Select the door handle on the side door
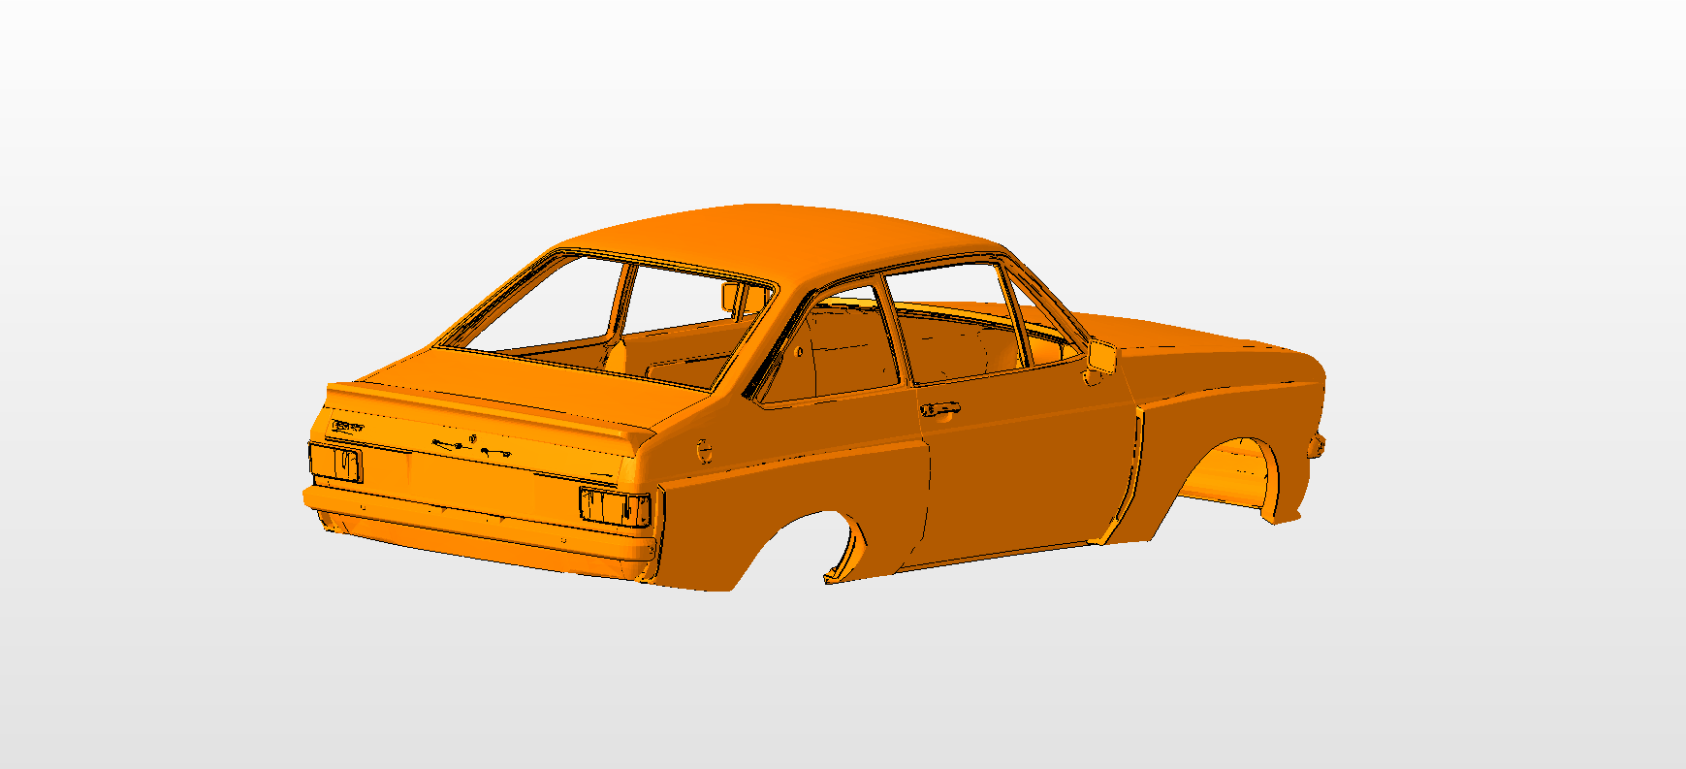The width and height of the screenshot is (1686, 769). (939, 410)
